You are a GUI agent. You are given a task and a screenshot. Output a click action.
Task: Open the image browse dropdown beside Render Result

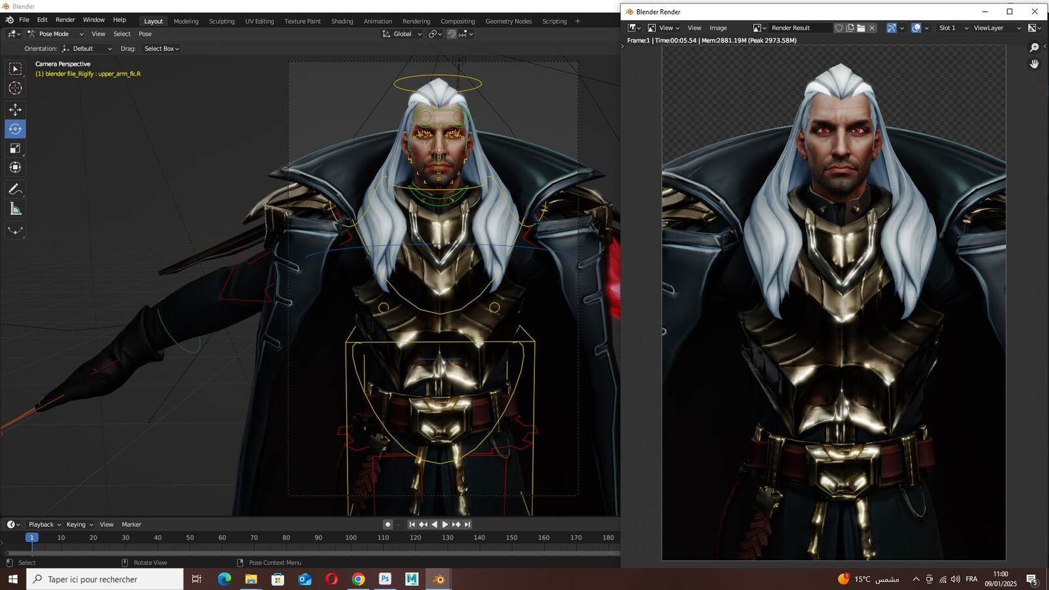click(759, 28)
